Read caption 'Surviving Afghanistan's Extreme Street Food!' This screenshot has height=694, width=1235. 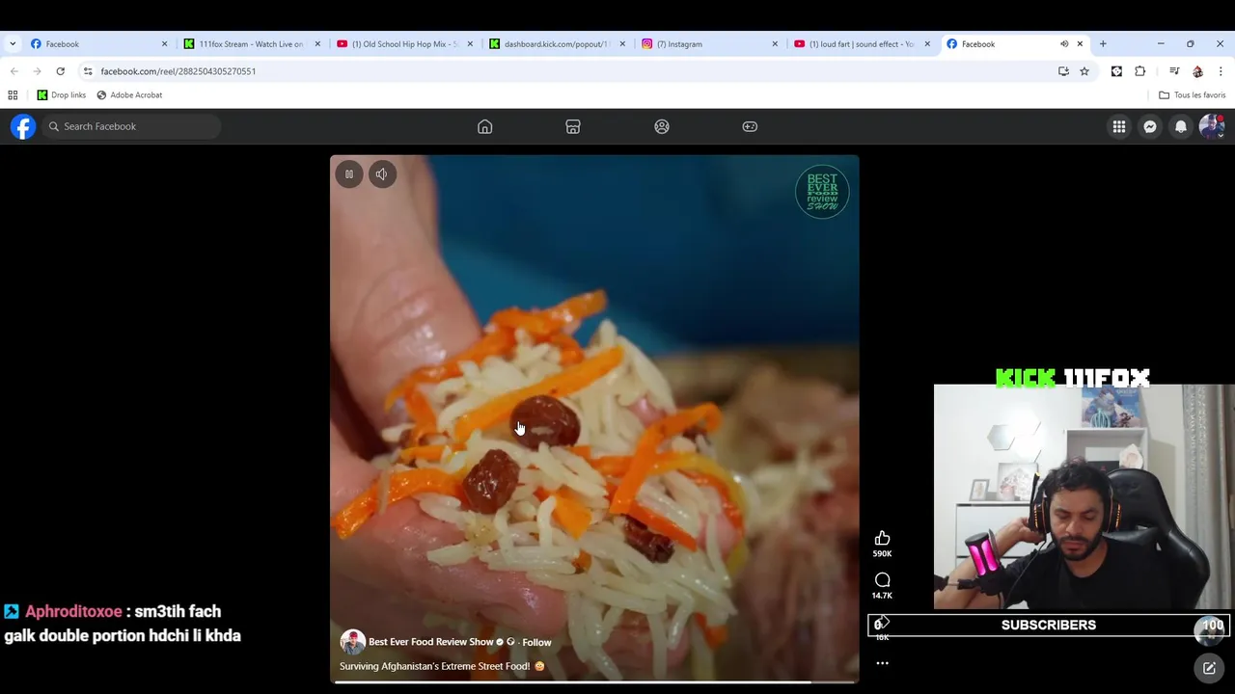(434, 666)
